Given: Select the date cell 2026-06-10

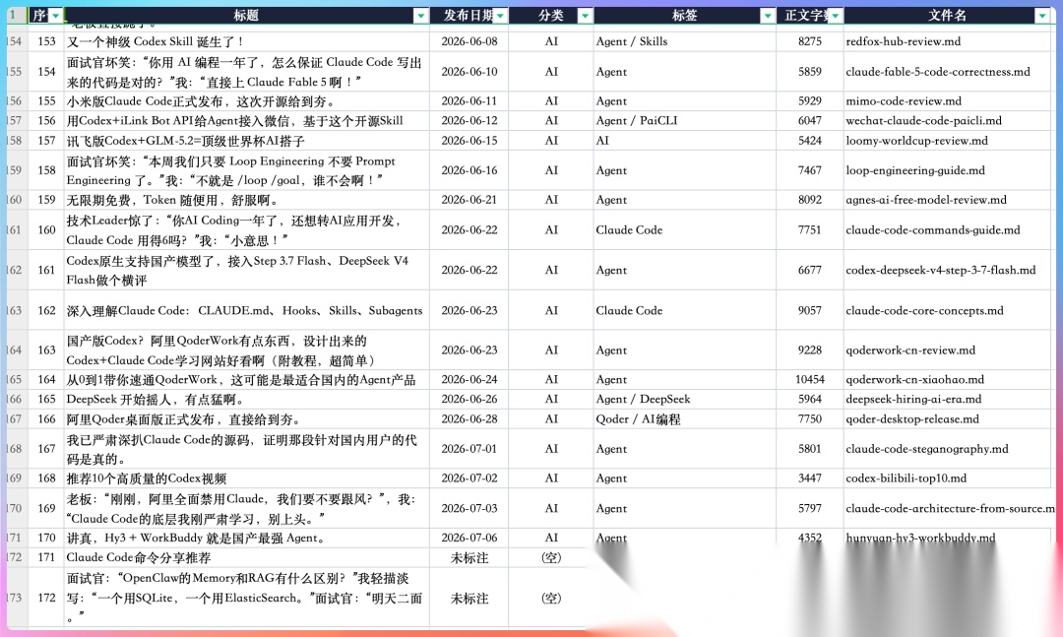Looking at the screenshot, I should coord(469,71).
